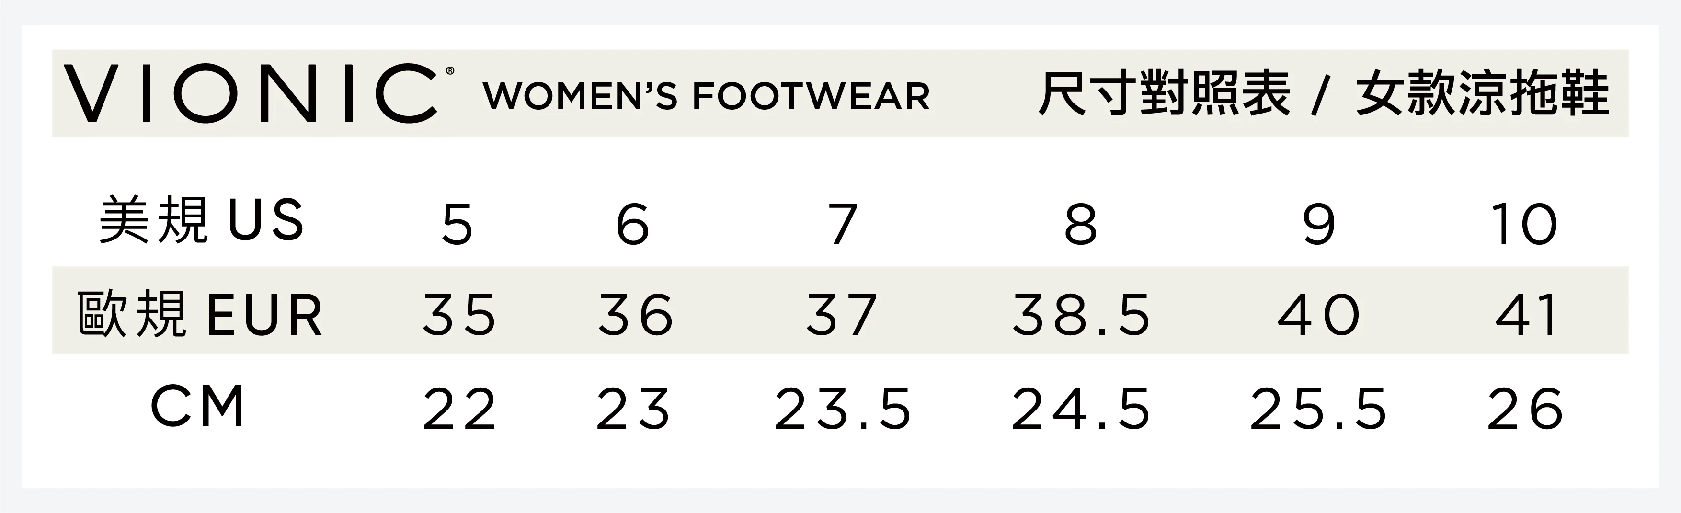Pick EUR size 41 cell
This screenshot has width=1681, height=513.
point(1527,315)
